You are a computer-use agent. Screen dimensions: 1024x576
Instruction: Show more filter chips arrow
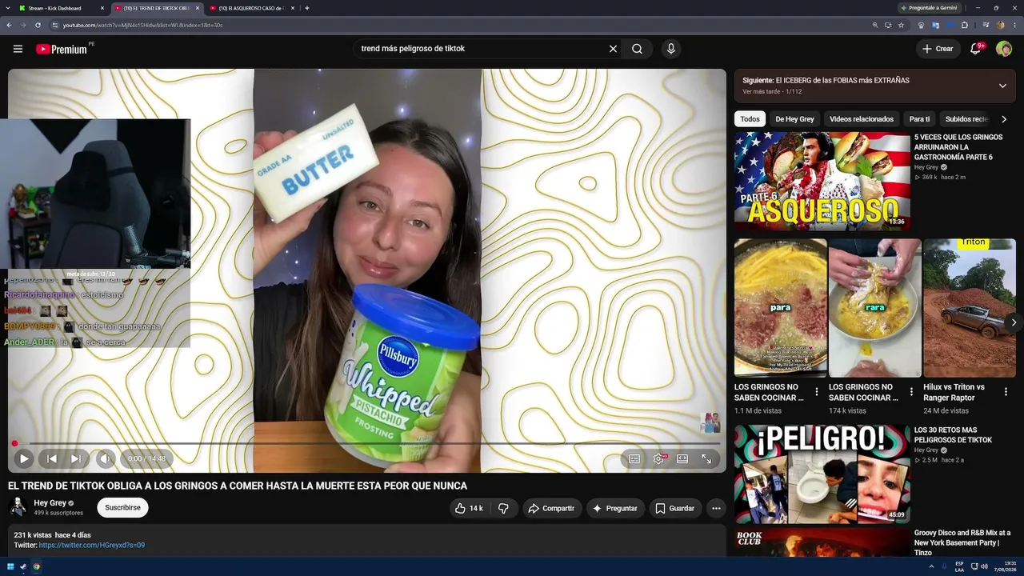click(1004, 119)
